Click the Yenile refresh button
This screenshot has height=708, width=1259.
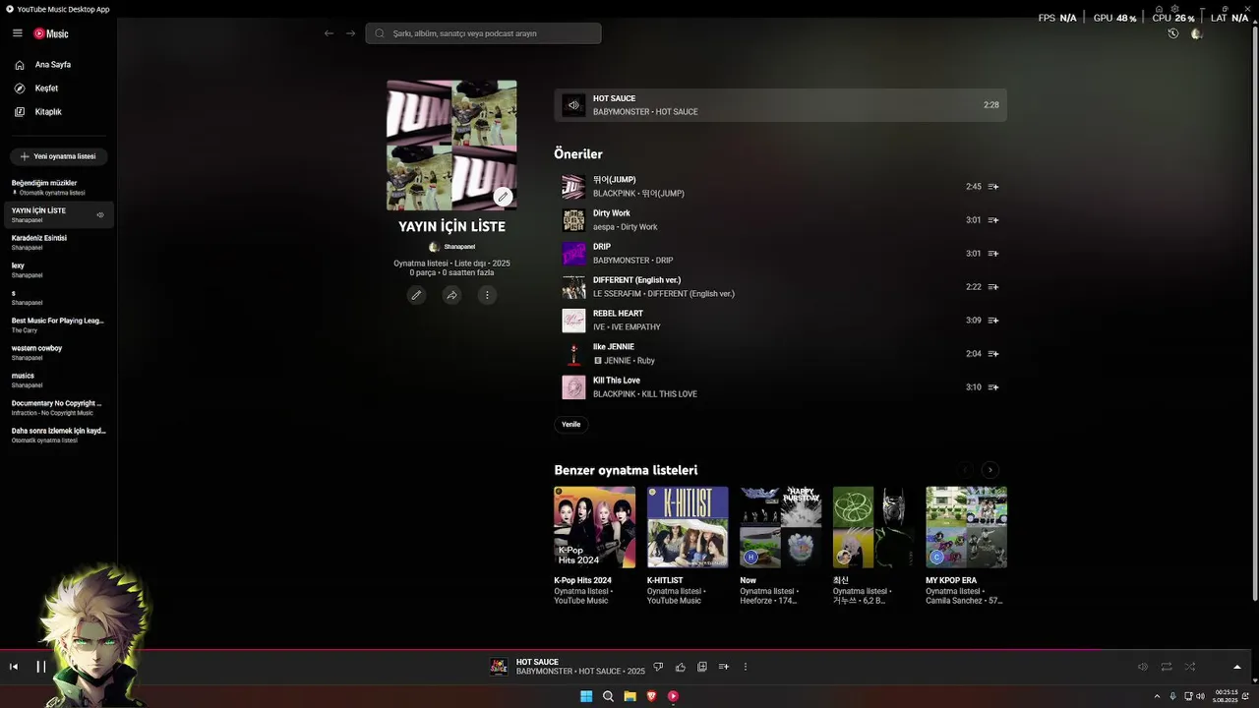[571, 425]
